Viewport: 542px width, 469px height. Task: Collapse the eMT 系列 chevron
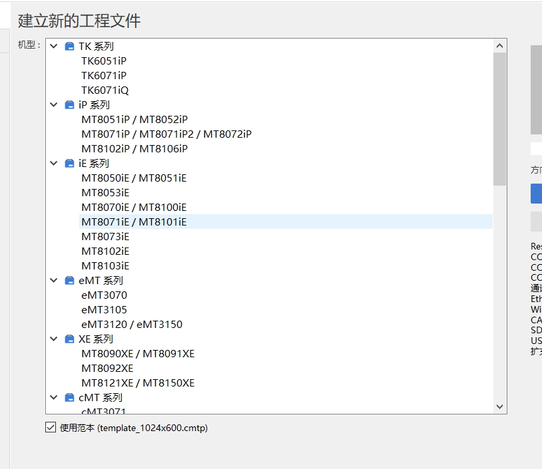click(54, 281)
